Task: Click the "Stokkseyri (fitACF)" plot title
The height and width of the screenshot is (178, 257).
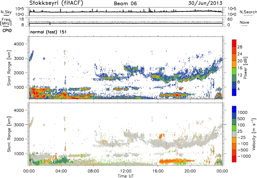Action: pos(56,3)
